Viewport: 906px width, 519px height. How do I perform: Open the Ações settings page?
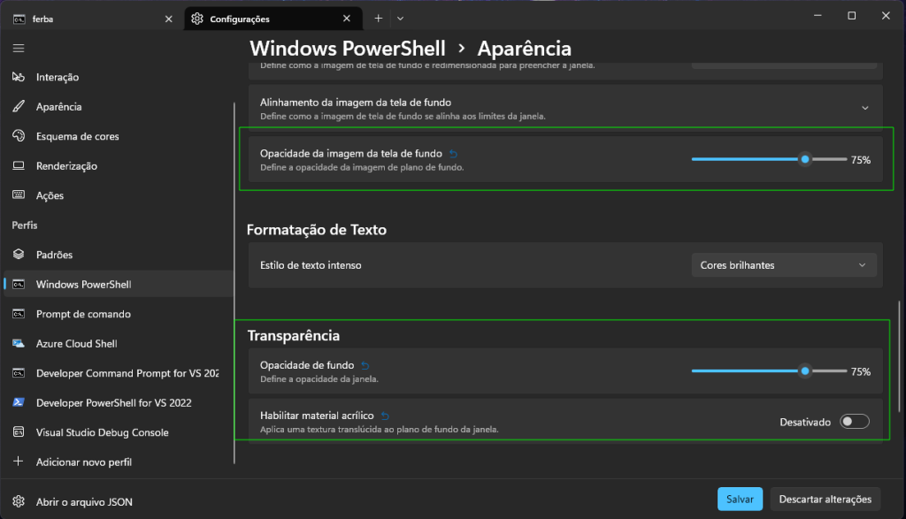tap(50, 195)
